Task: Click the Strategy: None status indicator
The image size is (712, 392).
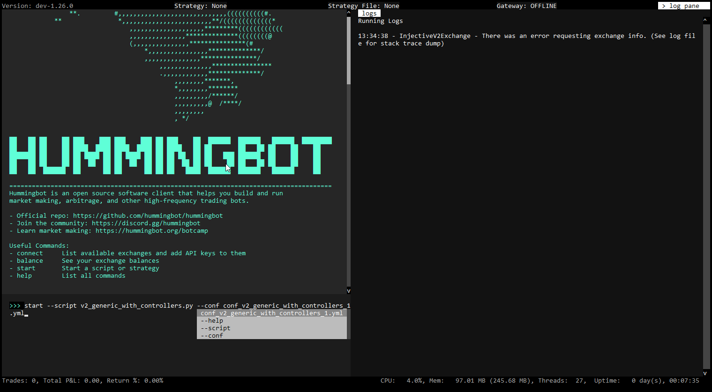Action: (x=202, y=5)
